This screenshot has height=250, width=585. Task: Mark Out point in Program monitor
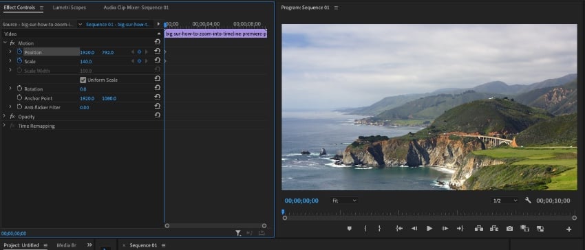point(379,229)
